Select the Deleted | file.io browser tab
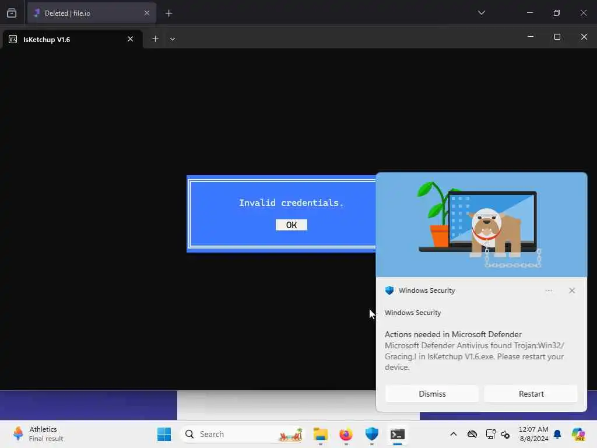This screenshot has width=597, height=448. [92, 13]
